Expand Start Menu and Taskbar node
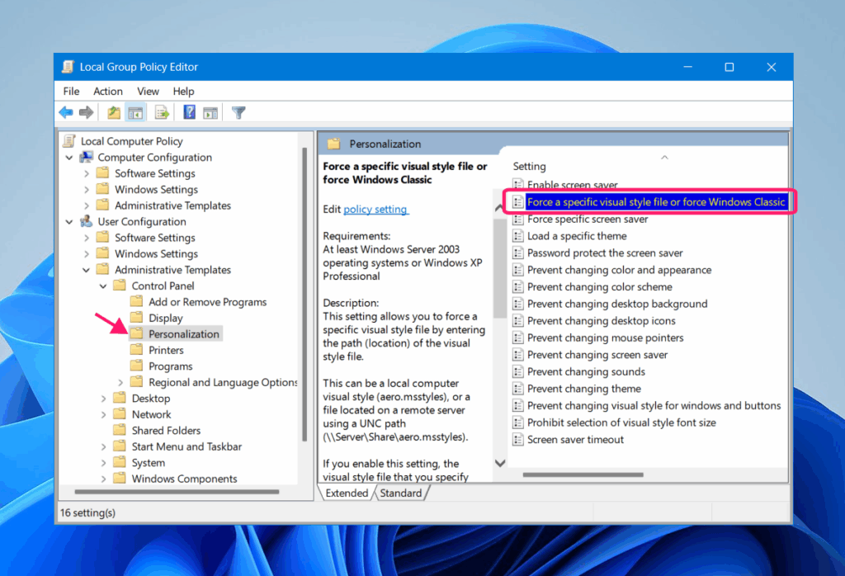Image resolution: width=845 pixels, height=576 pixels. pos(103,446)
